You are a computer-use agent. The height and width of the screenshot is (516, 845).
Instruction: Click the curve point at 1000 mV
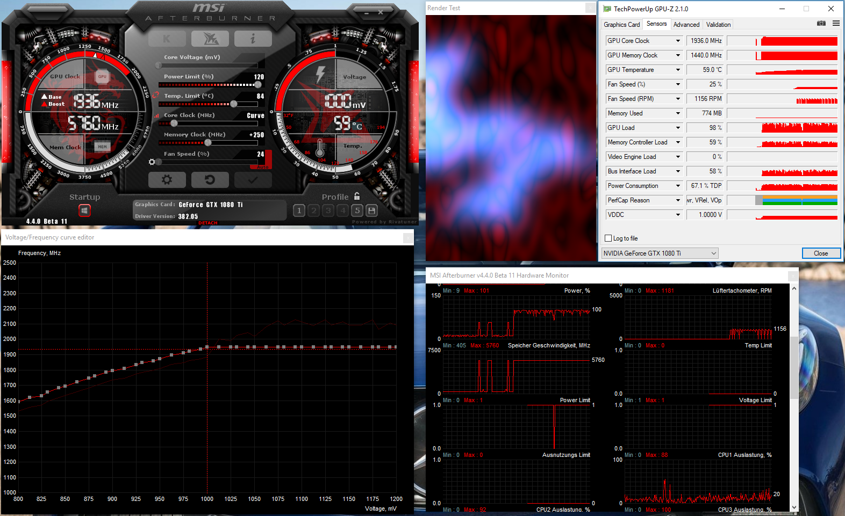(x=207, y=347)
